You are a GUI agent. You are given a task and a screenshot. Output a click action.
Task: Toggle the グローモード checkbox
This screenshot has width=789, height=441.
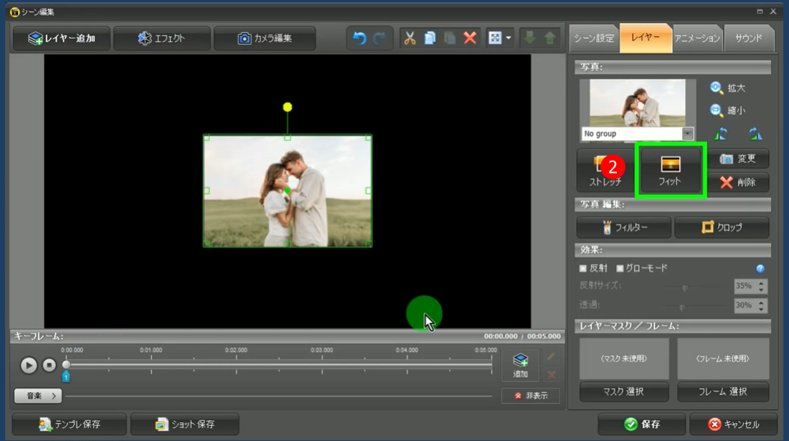click(620, 268)
